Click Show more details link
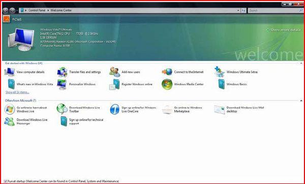This screenshot has height=184, width=305. (x=283, y=30)
